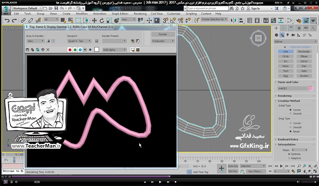Open the Customize menu

(173, 14)
